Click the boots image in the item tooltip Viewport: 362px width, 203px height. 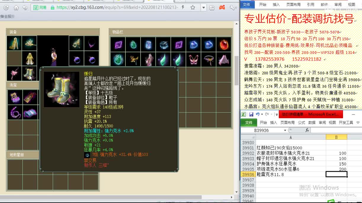pyautogui.click(x=61, y=89)
